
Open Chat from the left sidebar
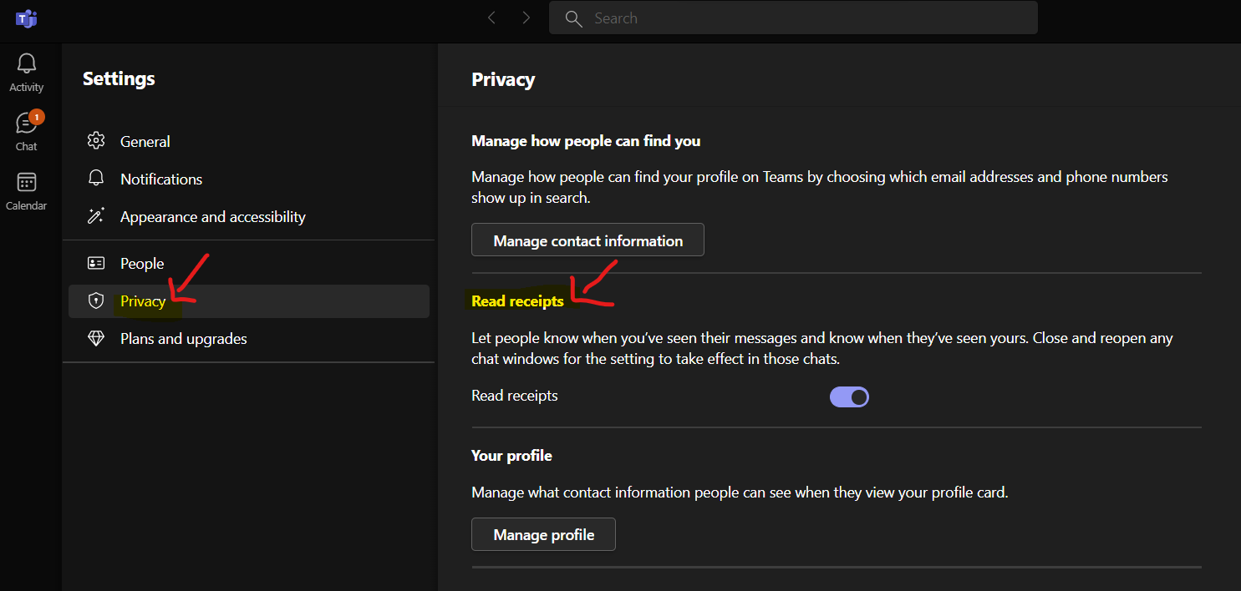click(x=26, y=129)
